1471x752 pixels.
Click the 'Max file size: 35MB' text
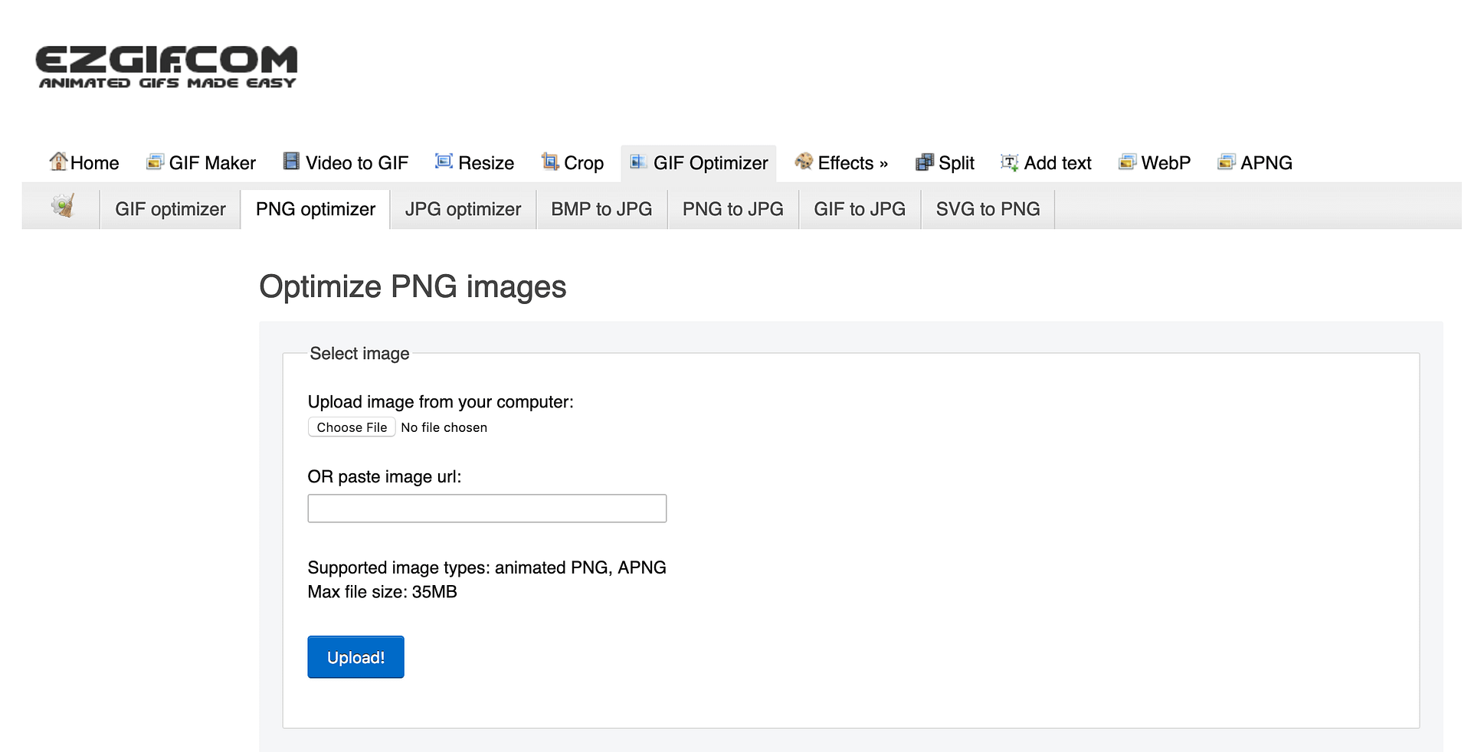[x=382, y=592]
